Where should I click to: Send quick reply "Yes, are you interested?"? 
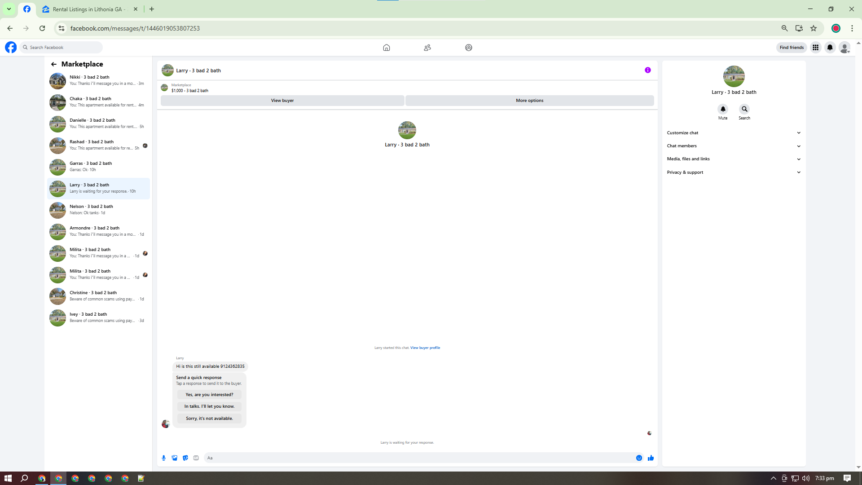pos(209,395)
